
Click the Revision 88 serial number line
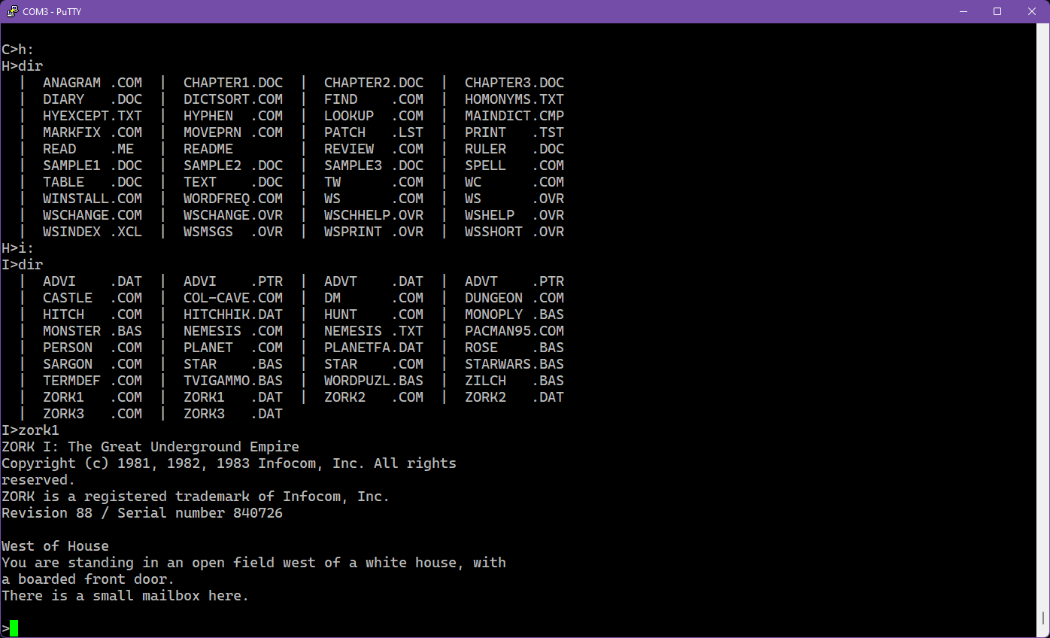point(142,513)
